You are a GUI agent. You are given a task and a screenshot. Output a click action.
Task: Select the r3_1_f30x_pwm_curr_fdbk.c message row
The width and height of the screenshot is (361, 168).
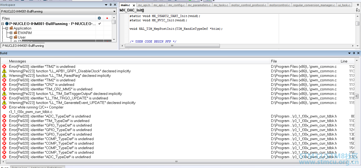click(178, 112)
